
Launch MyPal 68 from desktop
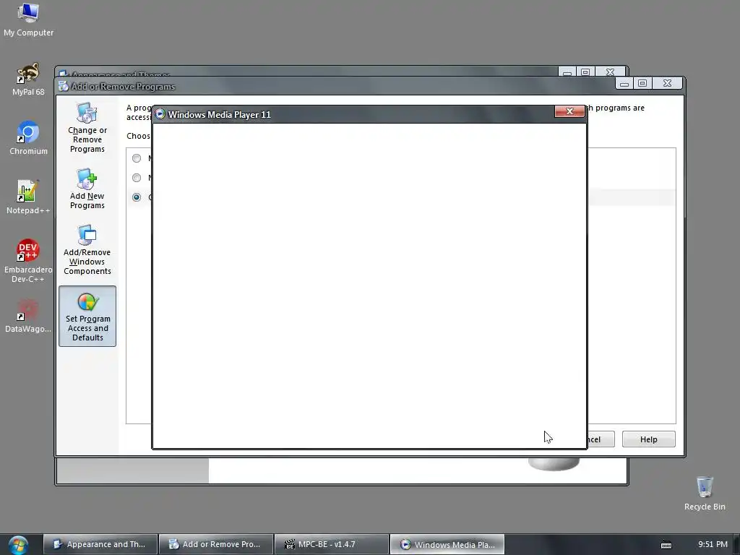coord(28,79)
